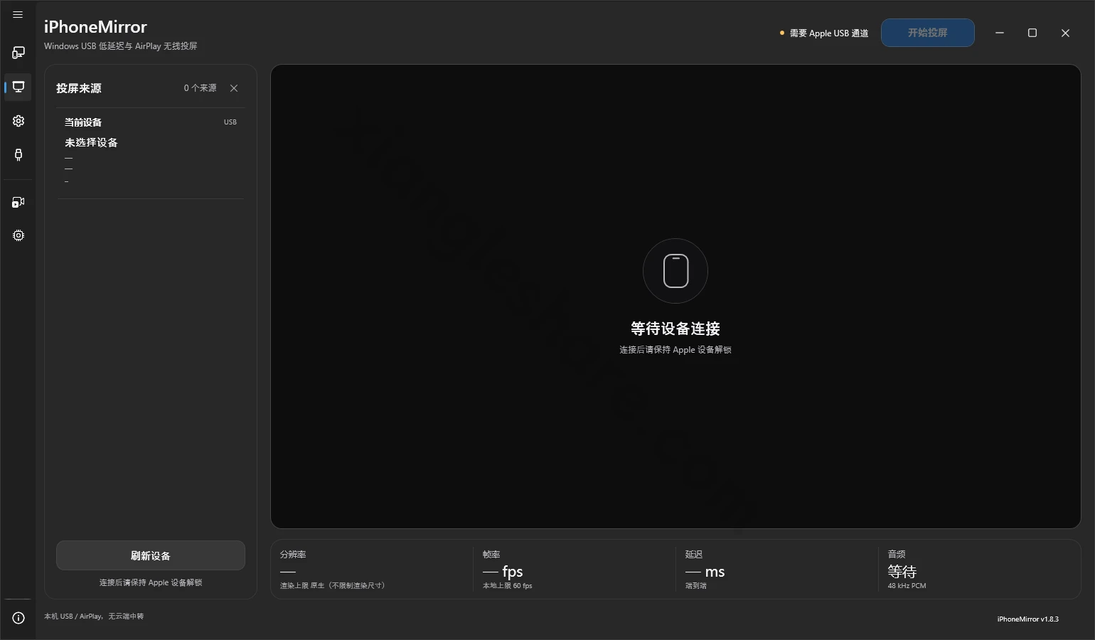Click the 需要 Apple USB 通道 status
Image resolution: width=1095 pixels, height=640 pixels.
click(x=824, y=33)
